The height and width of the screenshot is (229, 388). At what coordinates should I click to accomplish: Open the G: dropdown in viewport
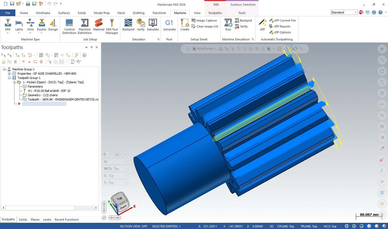(x=115, y=161)
